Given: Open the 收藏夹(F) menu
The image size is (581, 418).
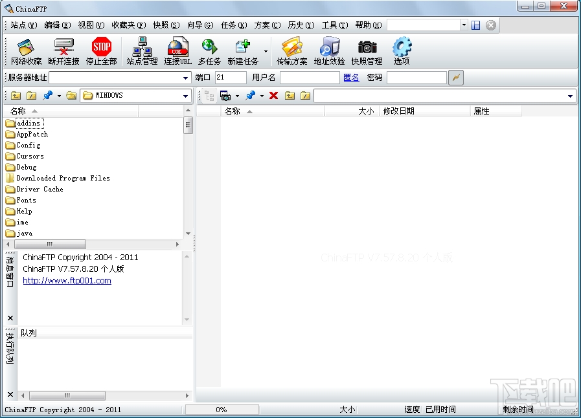Looking at the screenshot, I should tap(129, 25).
